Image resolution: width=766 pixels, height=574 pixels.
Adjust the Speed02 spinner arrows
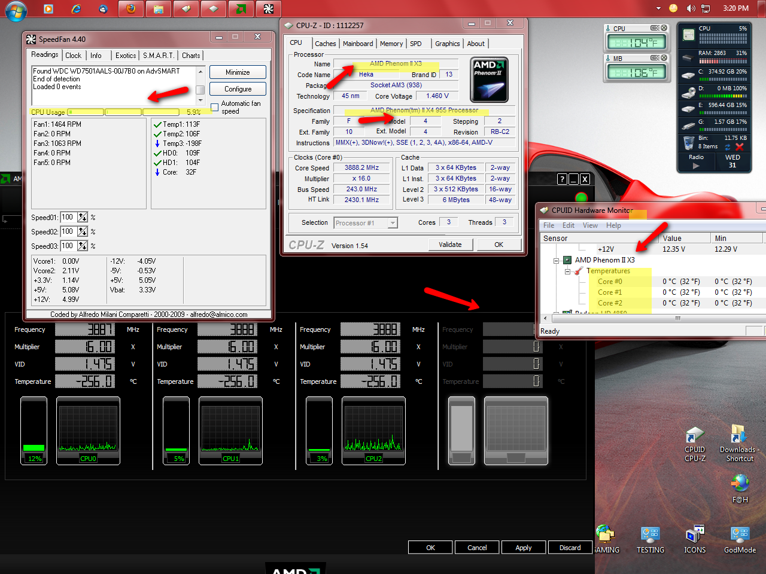pos(83,231)
